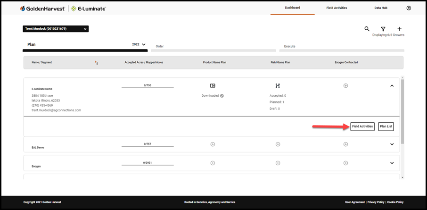Open the Cookie Policy link
Screen dimensions: 427x210
click(395, 202)
